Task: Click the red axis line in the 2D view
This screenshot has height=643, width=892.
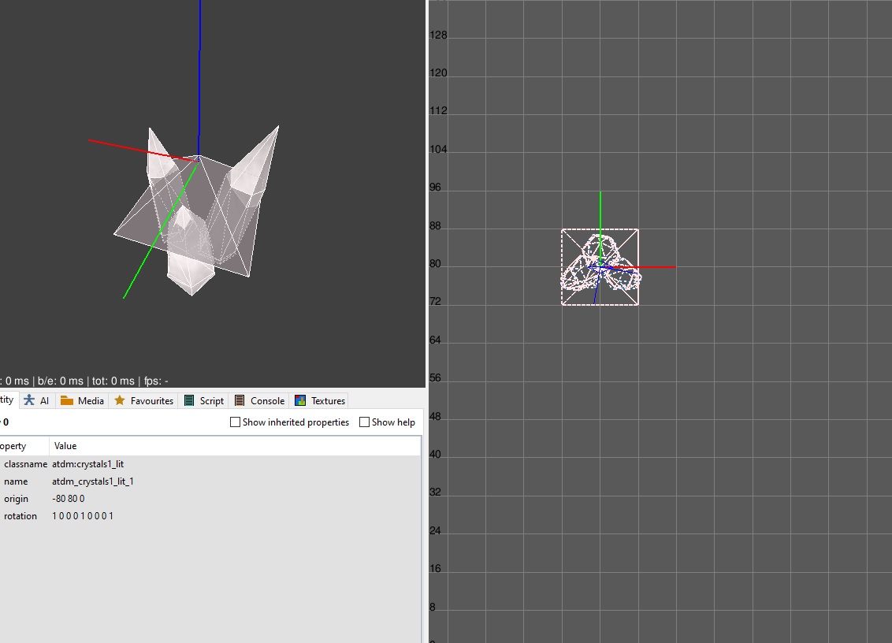Action: tap(654, 267)
